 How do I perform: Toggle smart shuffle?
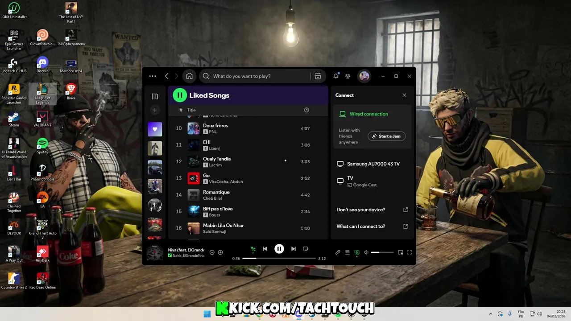(253, 249)
